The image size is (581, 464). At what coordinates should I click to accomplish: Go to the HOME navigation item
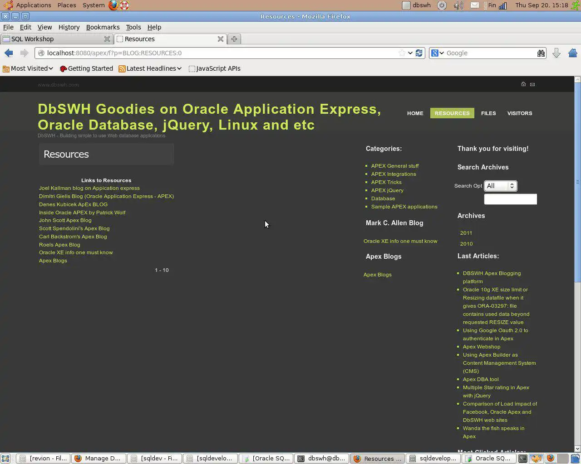coord(415,113)
